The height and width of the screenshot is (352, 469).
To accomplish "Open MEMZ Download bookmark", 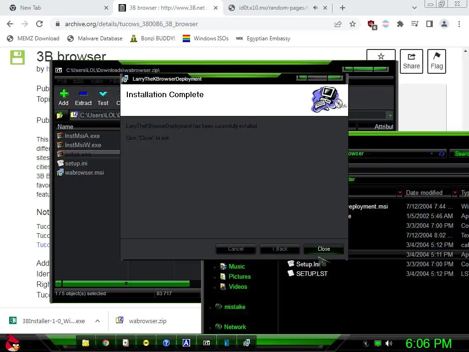I will pyautogui.click(x=33, y=38).
